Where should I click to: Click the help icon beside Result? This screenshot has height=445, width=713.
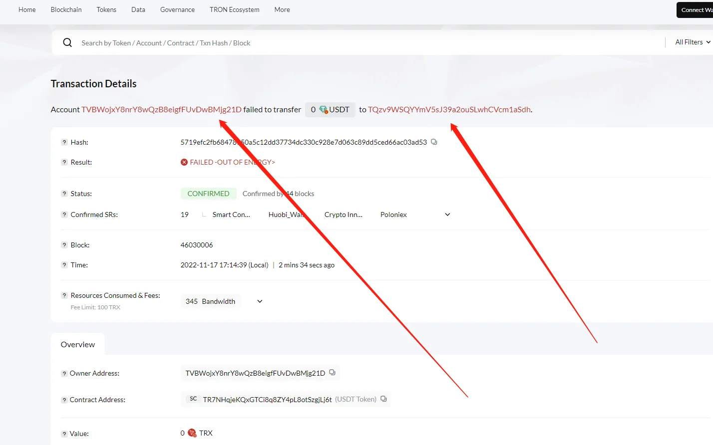tap(64, 162)
